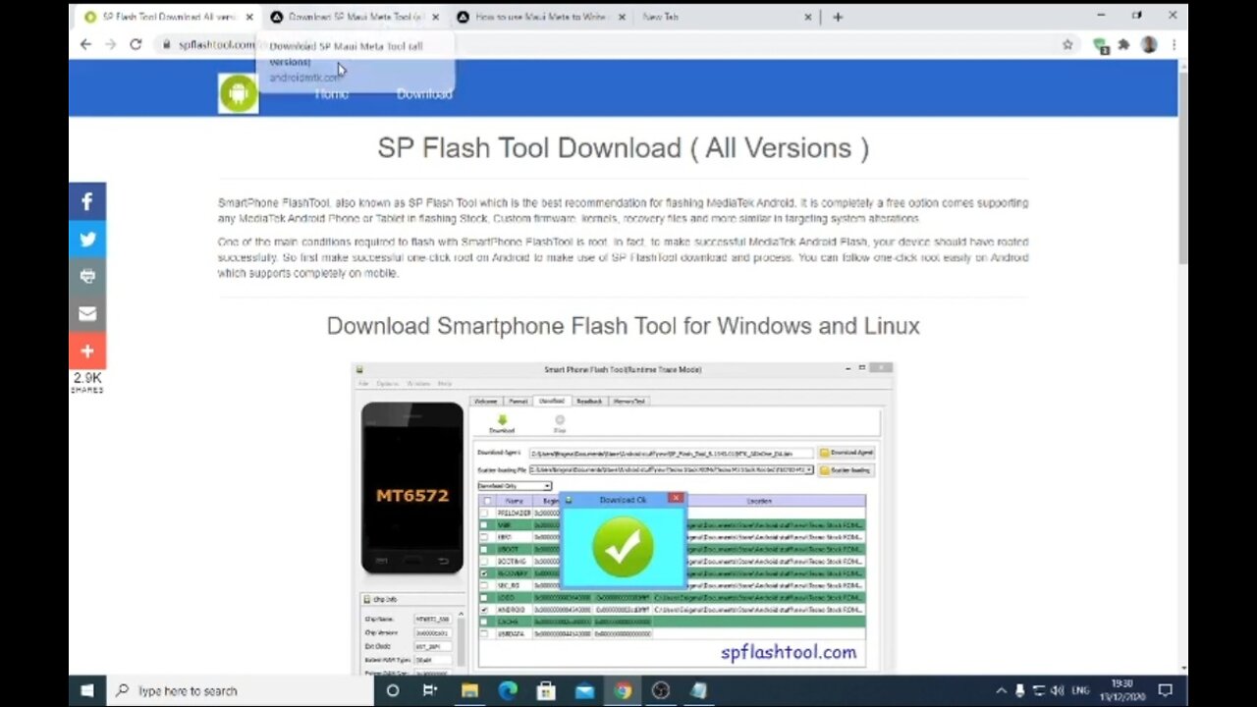Image resolution: width=1257 pixels, height=707 pixels.
Task: Show hidden system tray icons
Action: point(1001,690)
